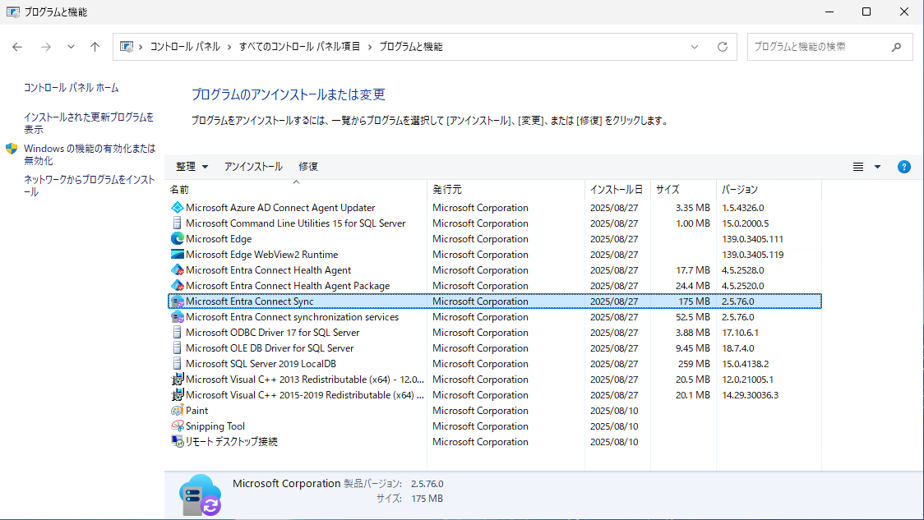Screen dimensions: 924x520
Task: Open ネットワークからプログラムをインストール link
Action: tap(89, 186)
